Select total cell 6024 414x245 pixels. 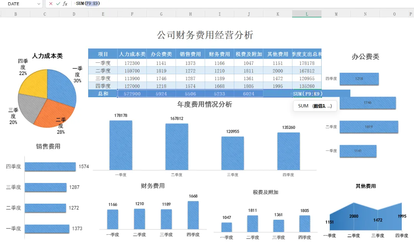[x=249, y=94]
